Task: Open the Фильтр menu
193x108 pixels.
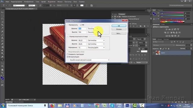Action: (60, 2)
